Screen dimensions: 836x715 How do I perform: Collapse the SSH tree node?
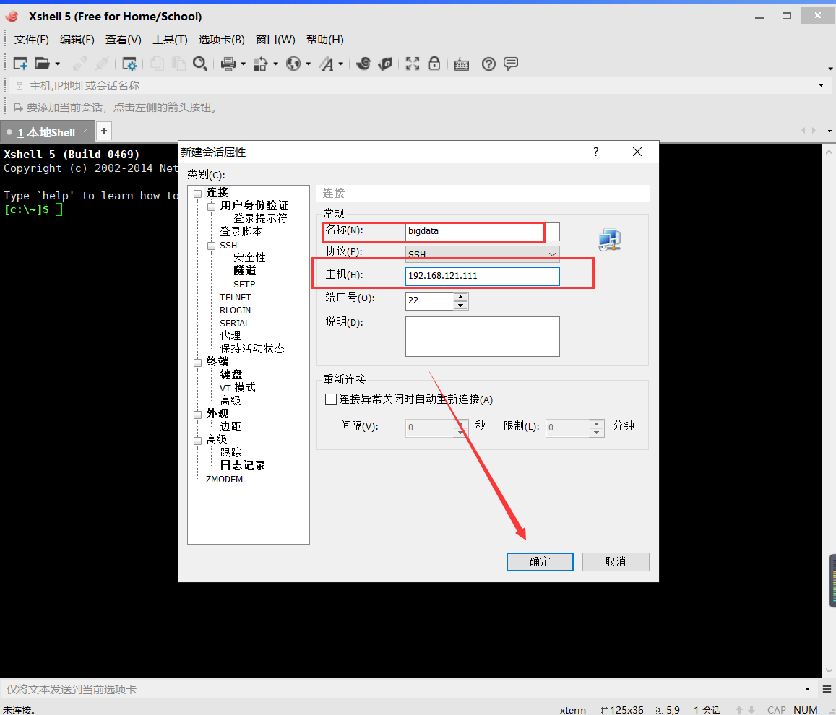pos(211,246)
